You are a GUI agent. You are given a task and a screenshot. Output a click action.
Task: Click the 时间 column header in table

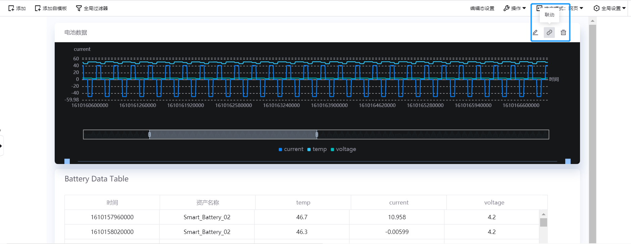pyautogui.click(x=112, y=202)
